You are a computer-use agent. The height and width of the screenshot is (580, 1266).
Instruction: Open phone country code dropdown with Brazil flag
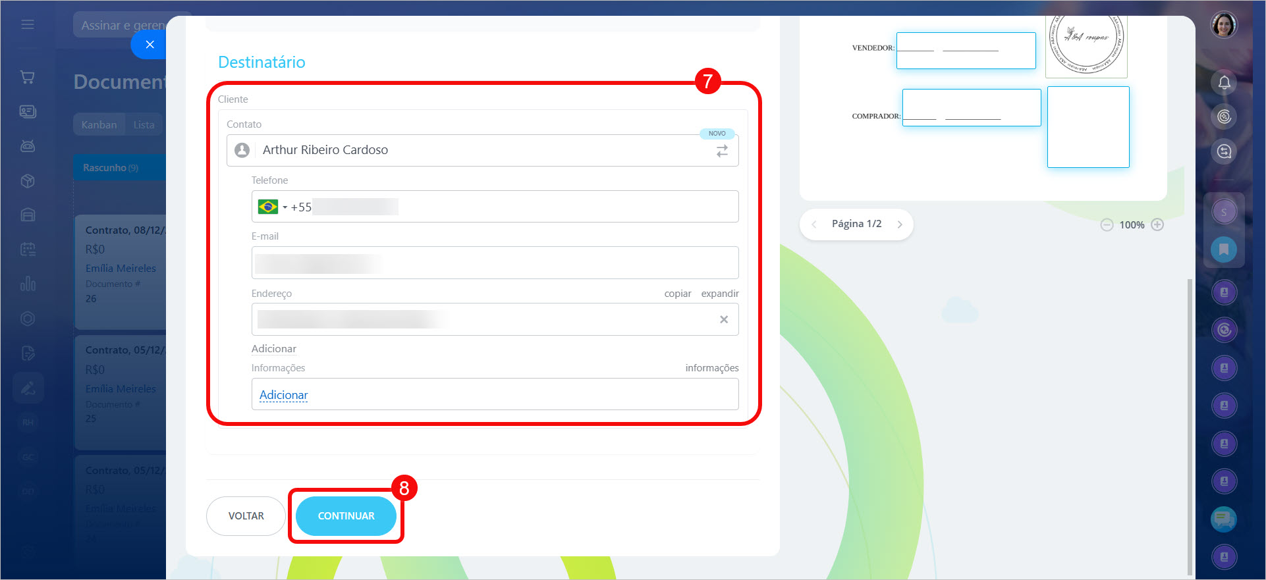[x=273, y=207]
